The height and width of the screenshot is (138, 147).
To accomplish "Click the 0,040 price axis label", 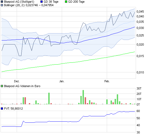I will pyautogui.click(x=140, y=16).
